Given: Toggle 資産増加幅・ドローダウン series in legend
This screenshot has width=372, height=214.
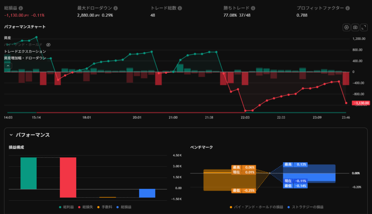Looking at the screenshot, I should pos(25,58).
